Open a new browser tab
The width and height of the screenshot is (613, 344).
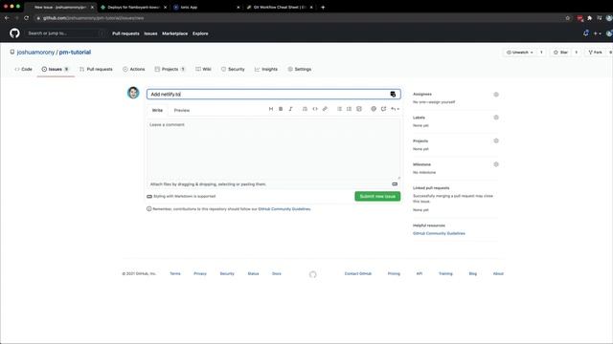click(323, 7)
